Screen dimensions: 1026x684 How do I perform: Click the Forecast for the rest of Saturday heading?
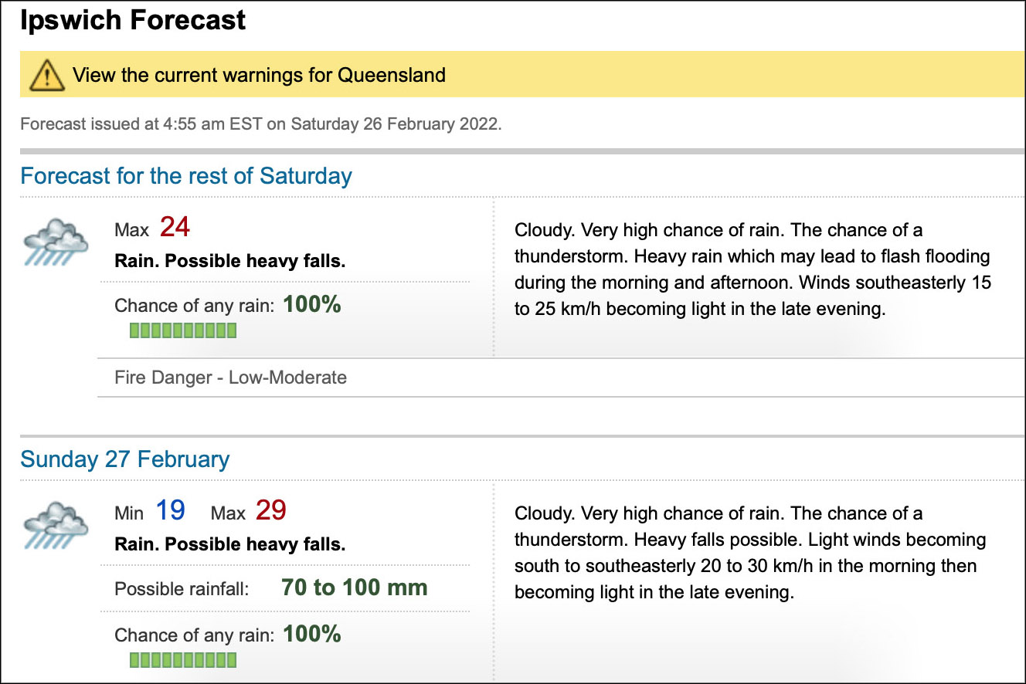(x=186, y=176)
